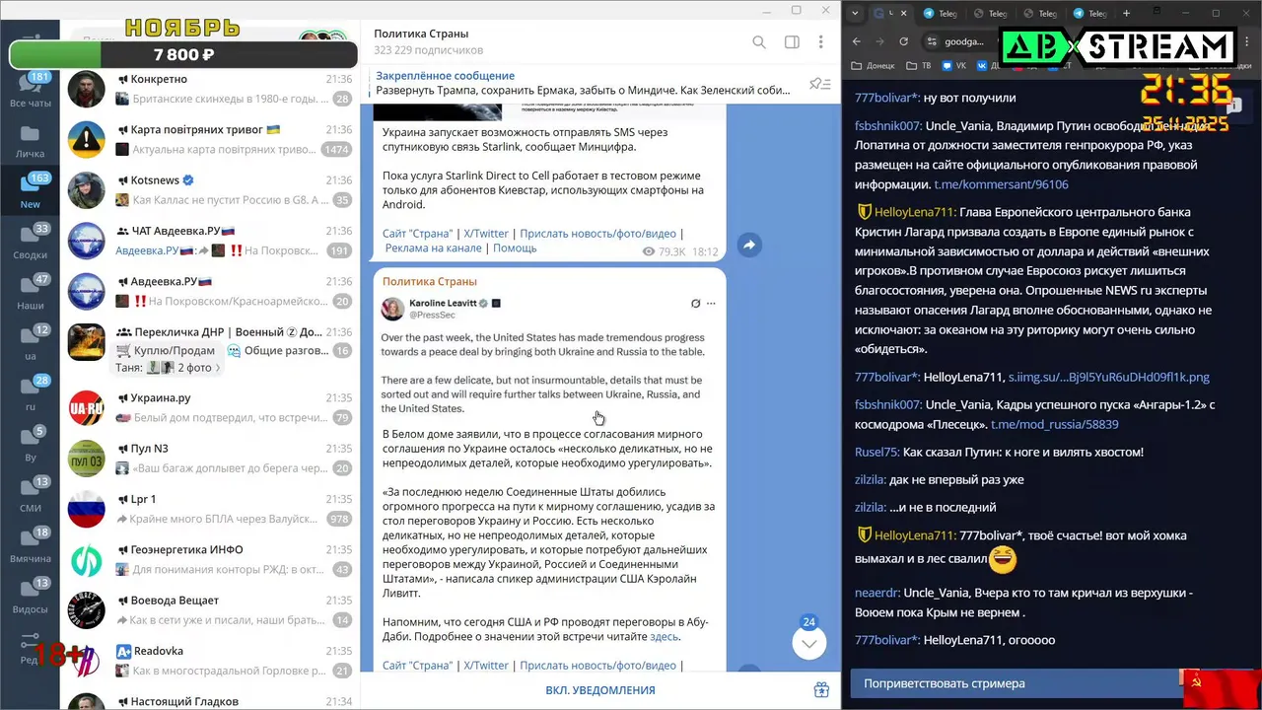
Task: Switch to the last Telegram browser tab
Action: tap(1092, 14)
